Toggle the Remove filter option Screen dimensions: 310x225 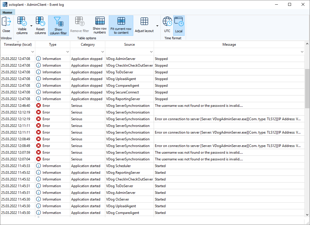coord(79,25)
